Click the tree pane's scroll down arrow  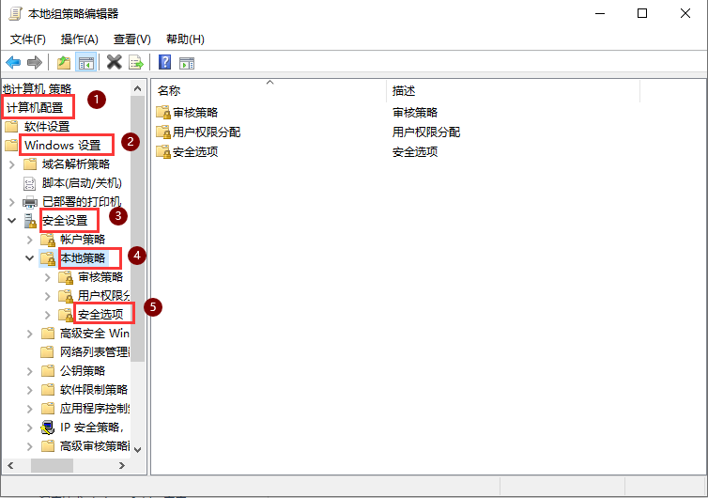click(138, 450)
